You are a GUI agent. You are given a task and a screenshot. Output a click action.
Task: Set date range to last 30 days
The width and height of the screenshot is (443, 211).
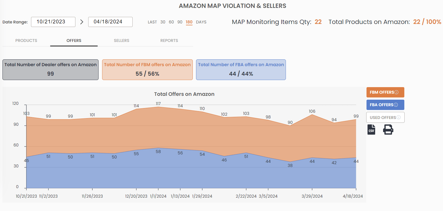(x=163, y=22)
